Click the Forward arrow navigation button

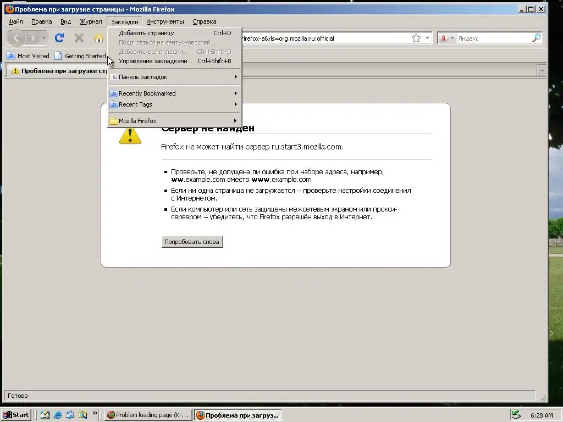32,38
